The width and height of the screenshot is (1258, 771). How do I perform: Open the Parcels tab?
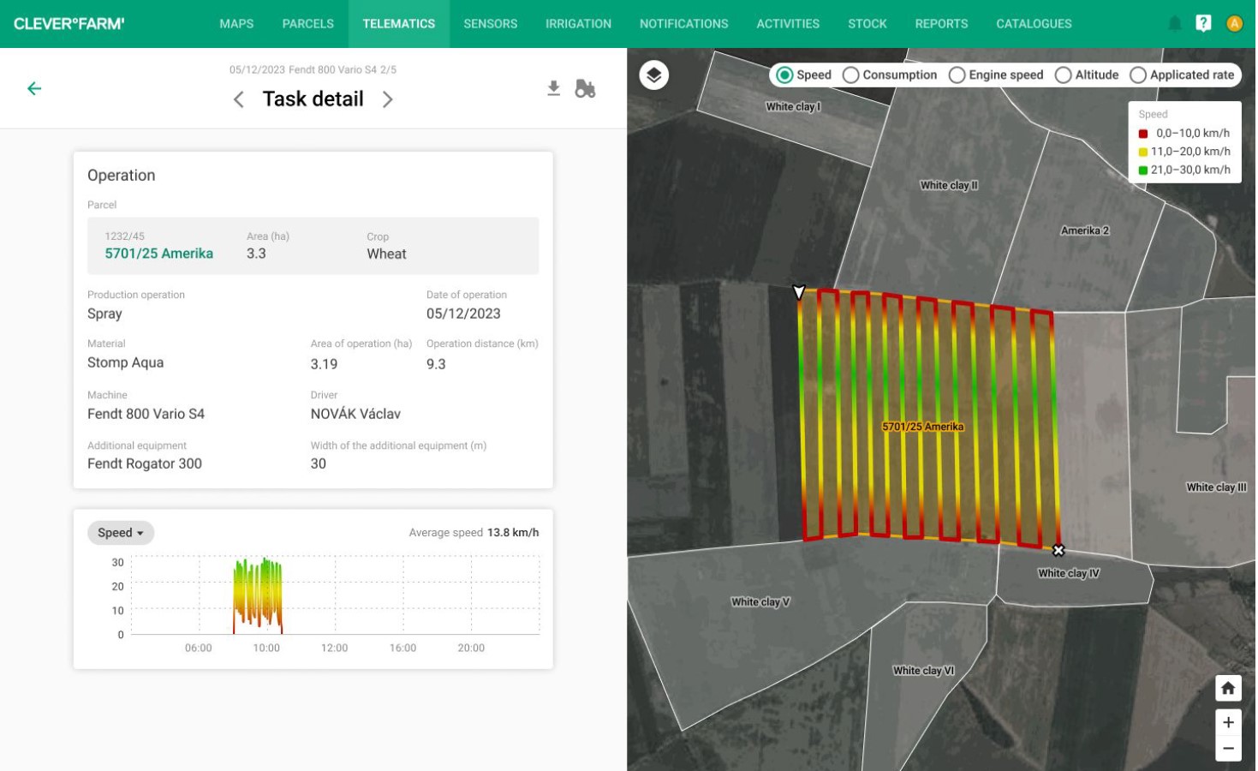click(308, 24)
